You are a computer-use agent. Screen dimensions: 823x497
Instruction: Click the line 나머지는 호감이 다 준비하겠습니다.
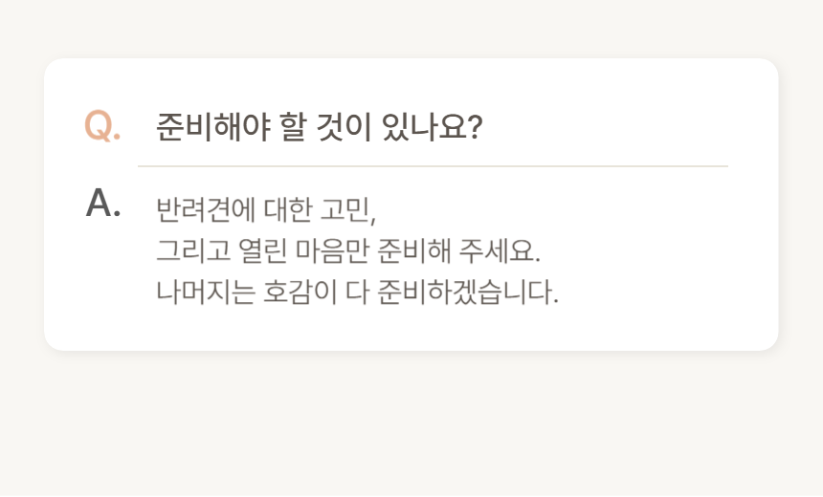tap(356, 291)
